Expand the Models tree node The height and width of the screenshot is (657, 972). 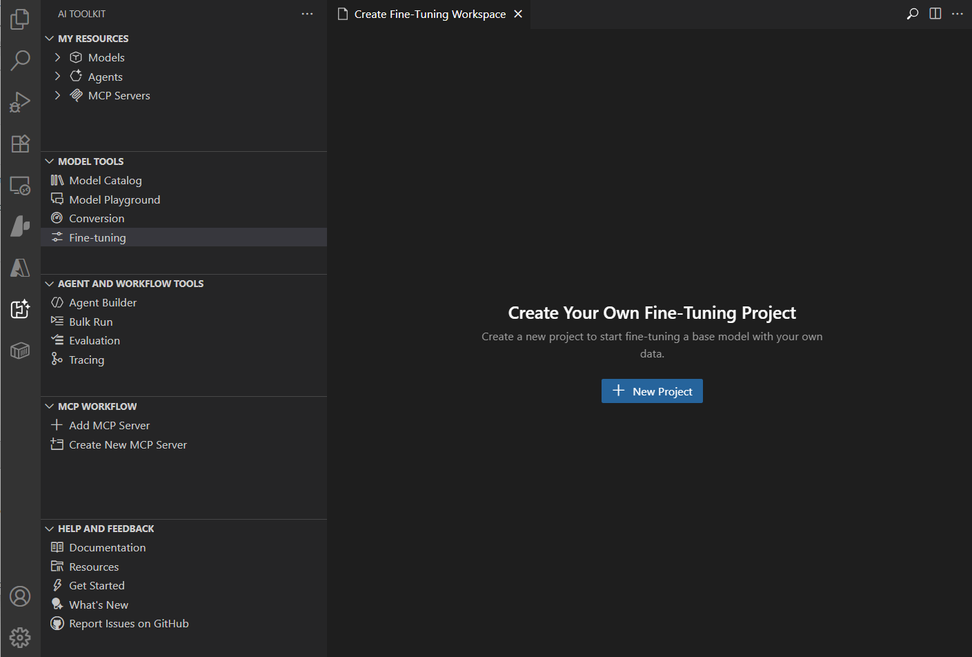point(58,57)
